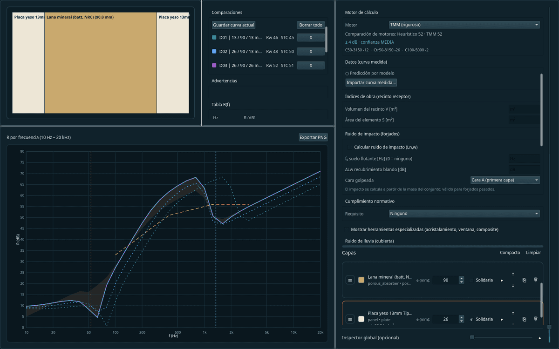Expand the Inspector global panel arrow
Viewport: 559px width, 349px height.
click(540, 338)
